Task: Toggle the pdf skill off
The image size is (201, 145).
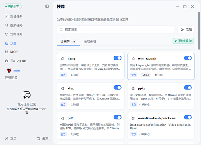Action: tap(118, 117)
